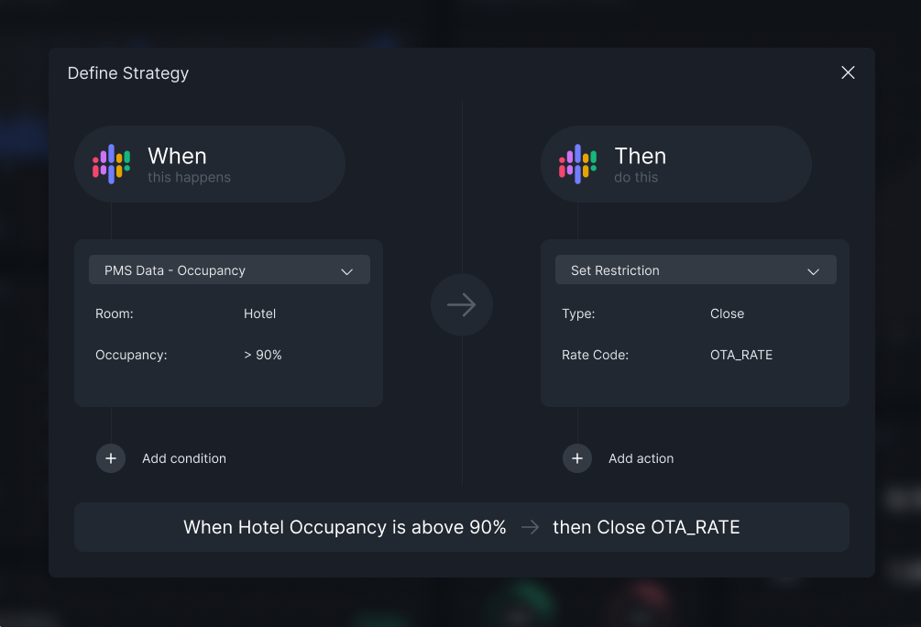Image resolution: width=921 pixels, height=627 pixels.
Task: Expand the Set Restriction chevron
Action: pos(813,271)
